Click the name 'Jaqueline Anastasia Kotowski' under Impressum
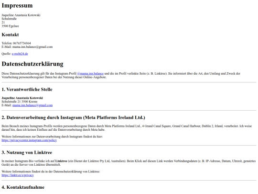This screenshot has height=194, width=258. coord(21,15)
